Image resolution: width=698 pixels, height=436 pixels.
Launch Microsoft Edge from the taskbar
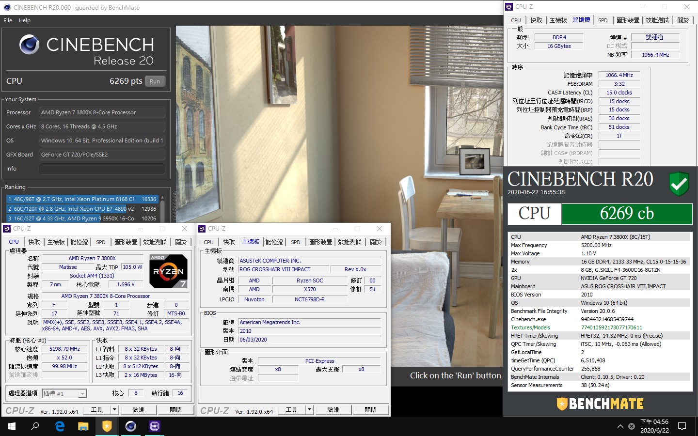[60, 426]
